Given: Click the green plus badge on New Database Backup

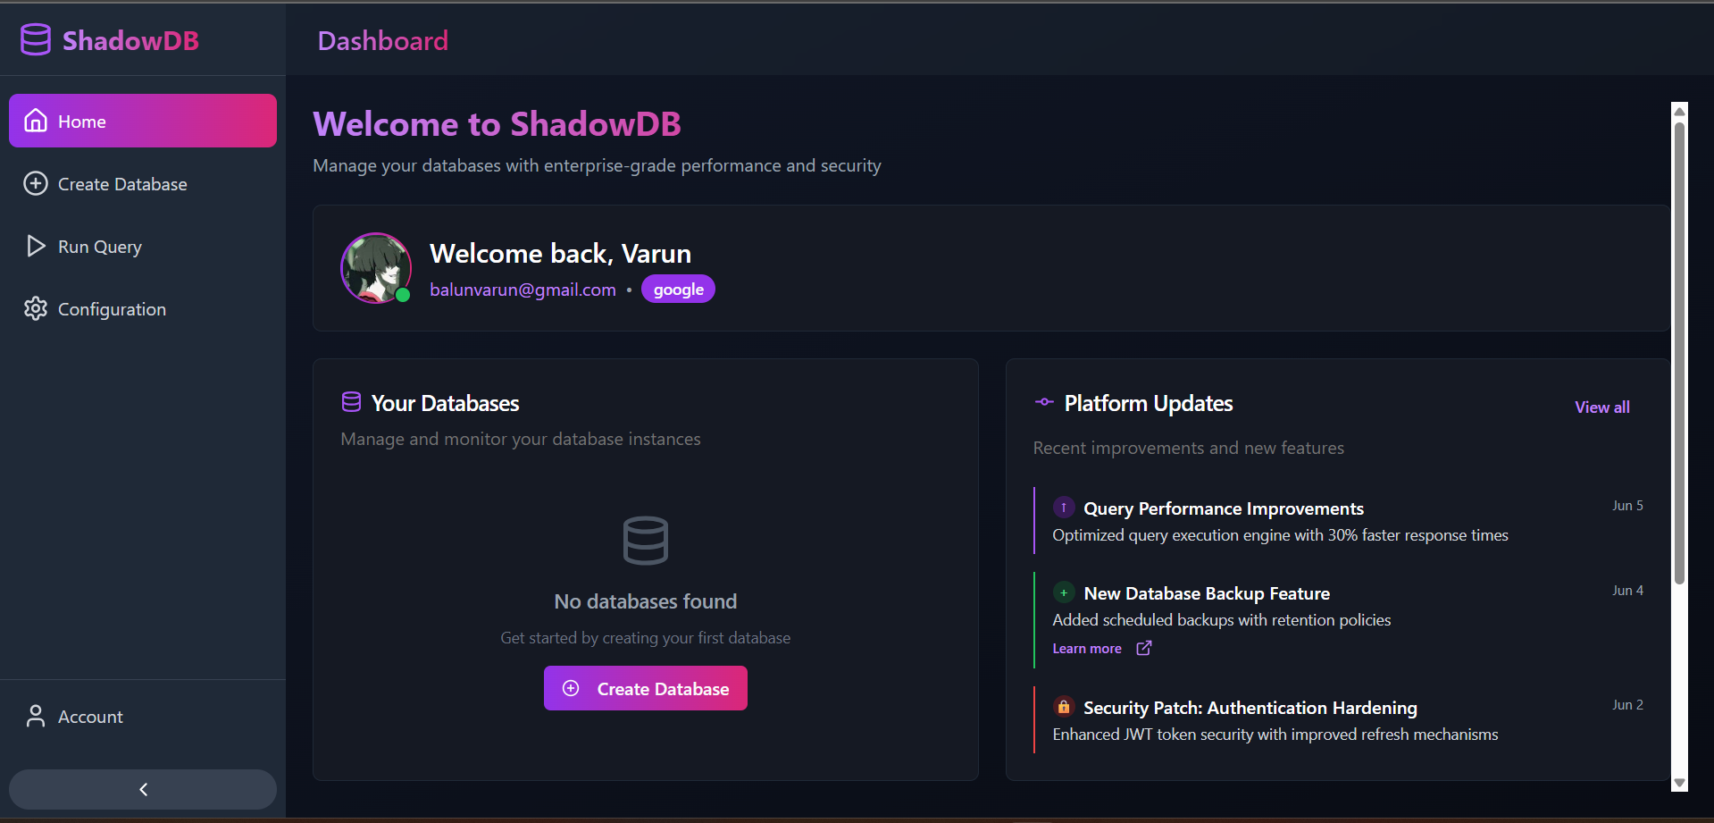Looking at the screenshot, I should (1063, 592).
